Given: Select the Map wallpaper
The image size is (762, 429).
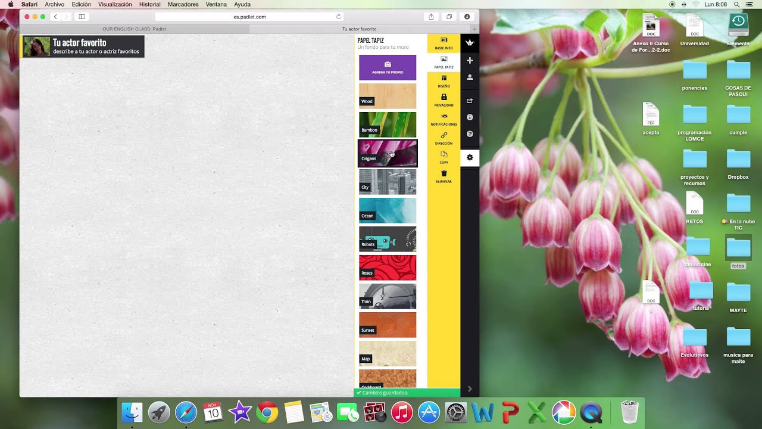Looking at the screenshot, I should [x=388, y=353].
